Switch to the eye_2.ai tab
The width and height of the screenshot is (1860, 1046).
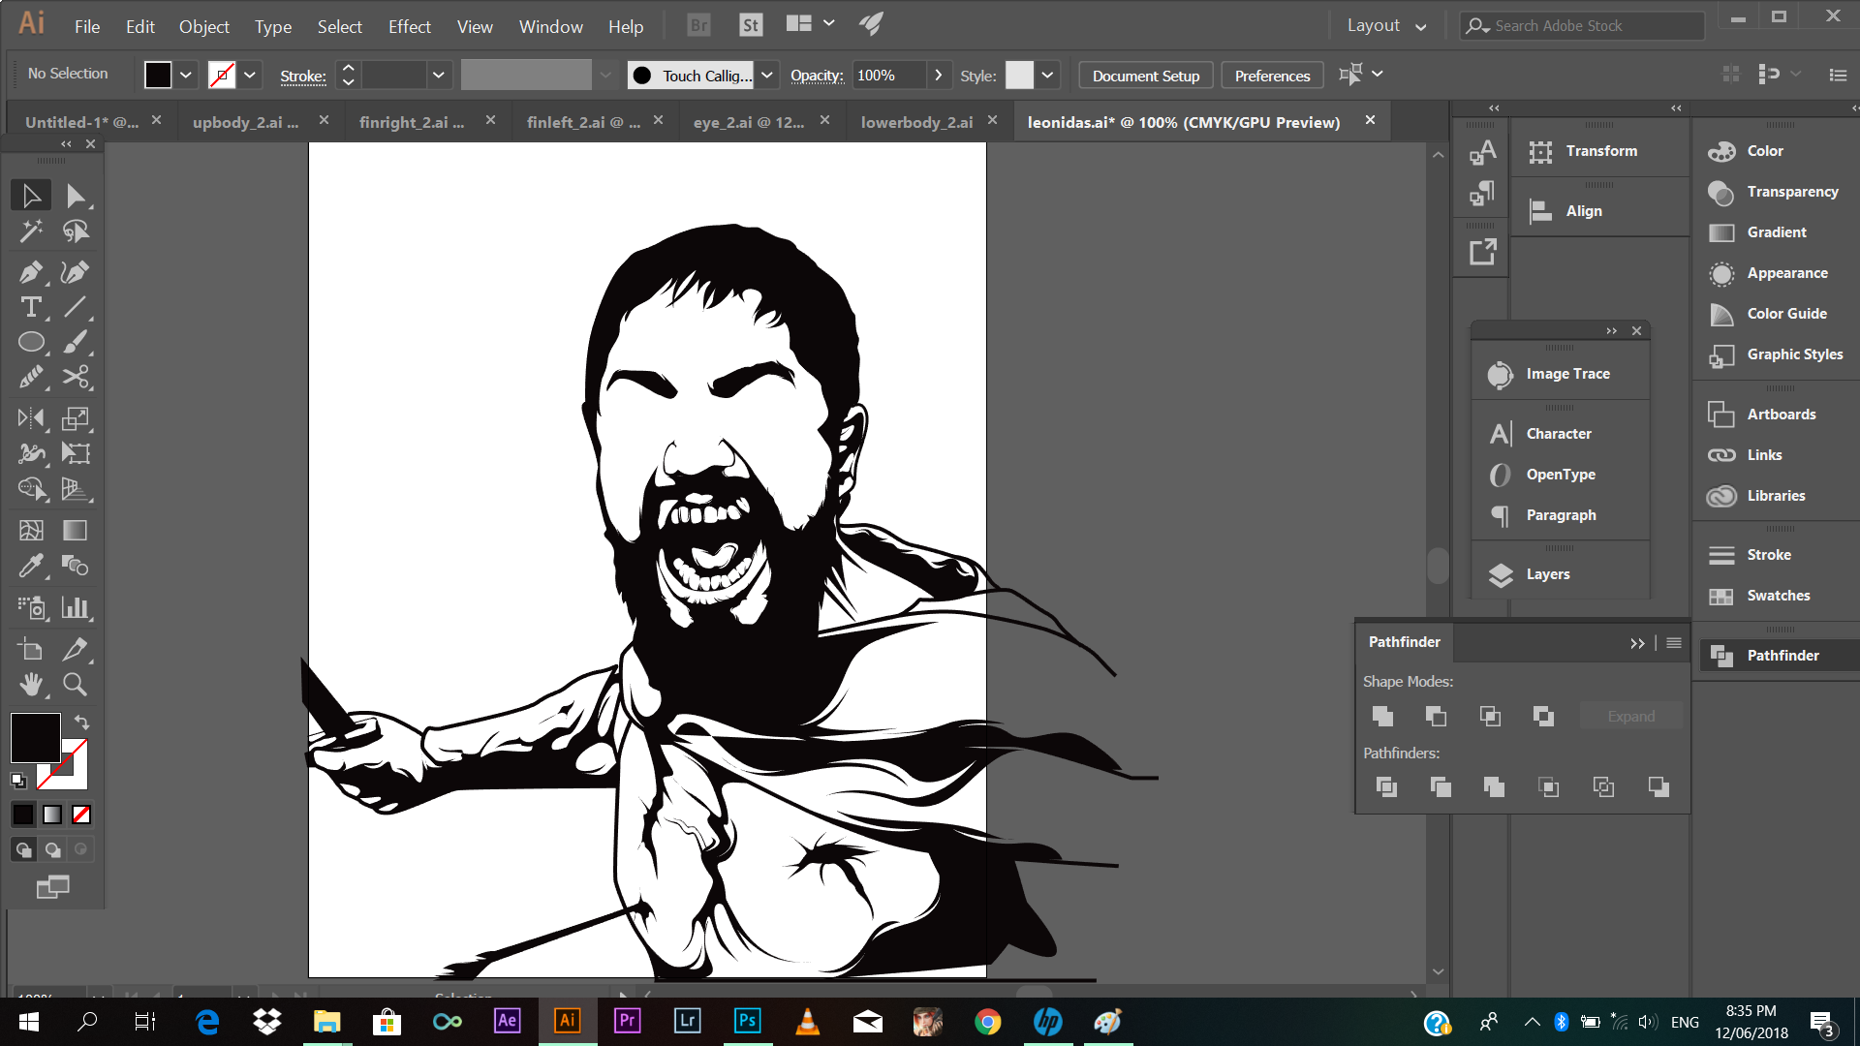click(748, 122)
